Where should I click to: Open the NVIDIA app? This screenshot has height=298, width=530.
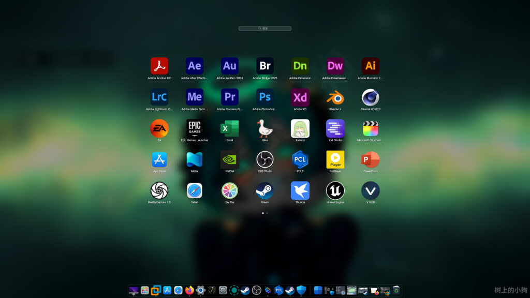point(229,159)
